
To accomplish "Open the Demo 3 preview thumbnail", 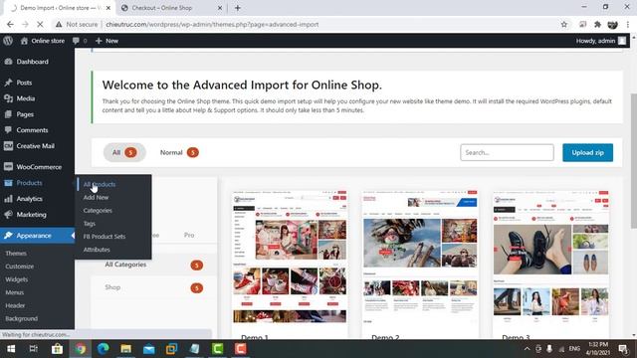I will (550, 257).
